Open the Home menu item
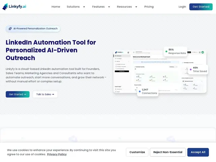 tap(56, 7)
